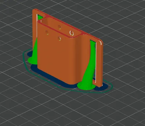
Task: Click the upper hole on the inner back wall
Action: tap(59, 27)
